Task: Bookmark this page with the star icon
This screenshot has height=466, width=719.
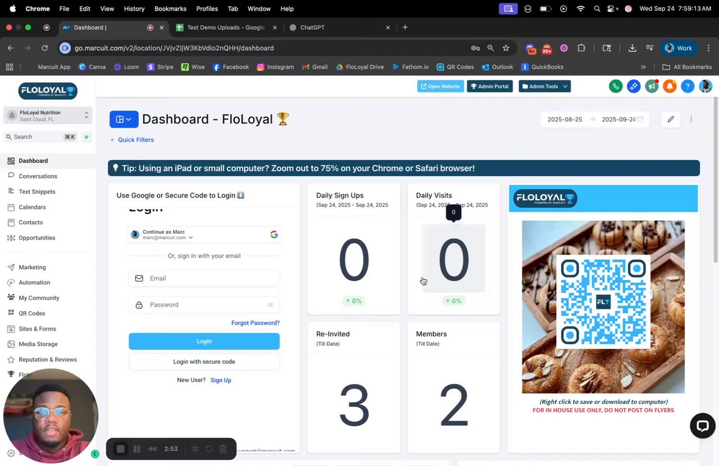Action: [x=506, y=48]
